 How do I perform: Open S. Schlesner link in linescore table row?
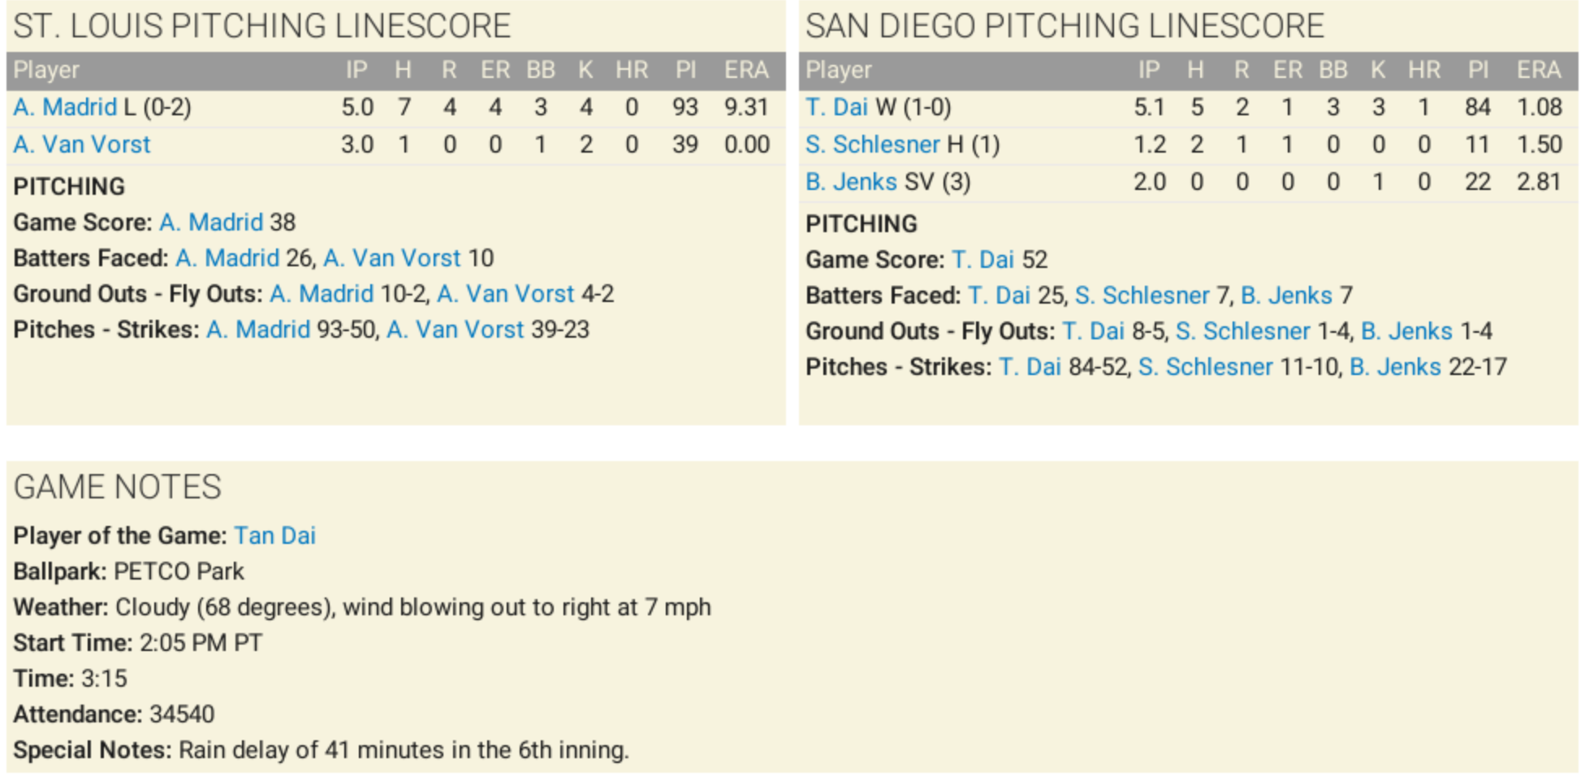tap(872, 144)
